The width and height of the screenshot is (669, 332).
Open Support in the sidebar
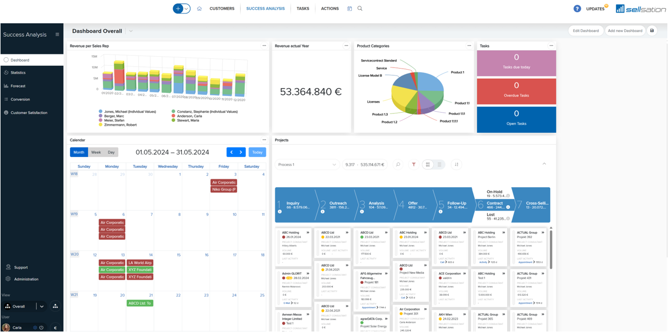(21, 267)
